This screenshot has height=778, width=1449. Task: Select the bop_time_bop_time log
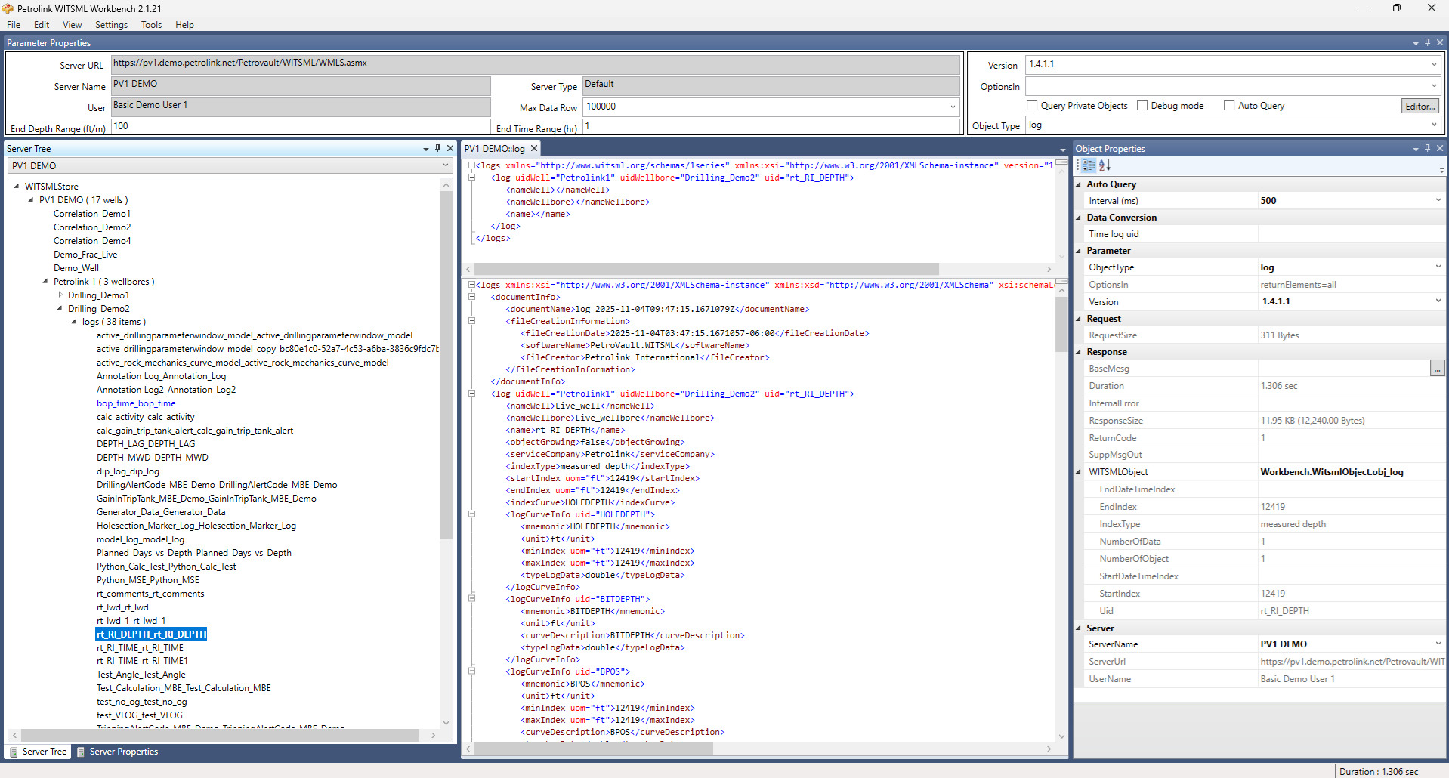click(136, 403)
